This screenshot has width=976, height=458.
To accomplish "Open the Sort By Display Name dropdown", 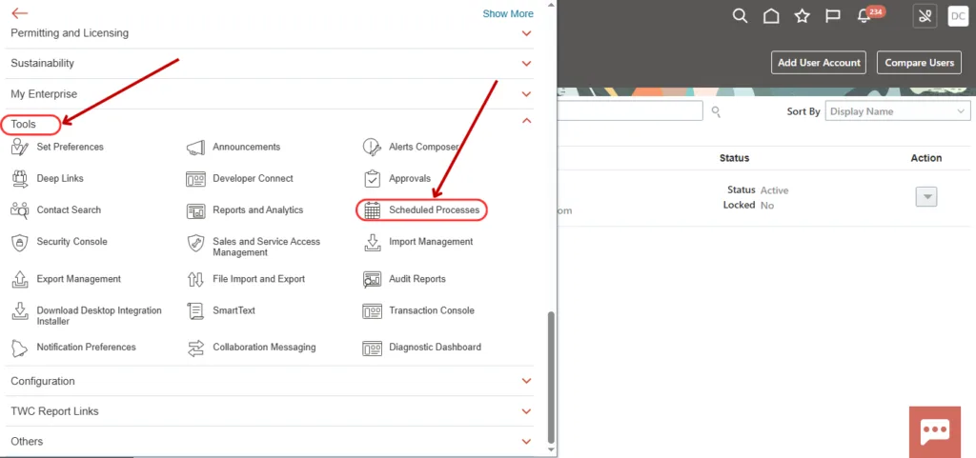I will [x=897, y=111].
